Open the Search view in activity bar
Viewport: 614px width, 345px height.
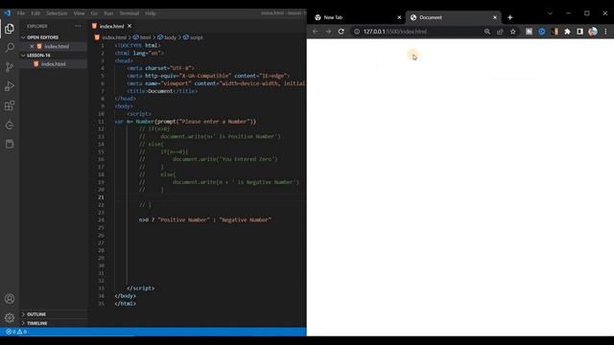(10, 48)
